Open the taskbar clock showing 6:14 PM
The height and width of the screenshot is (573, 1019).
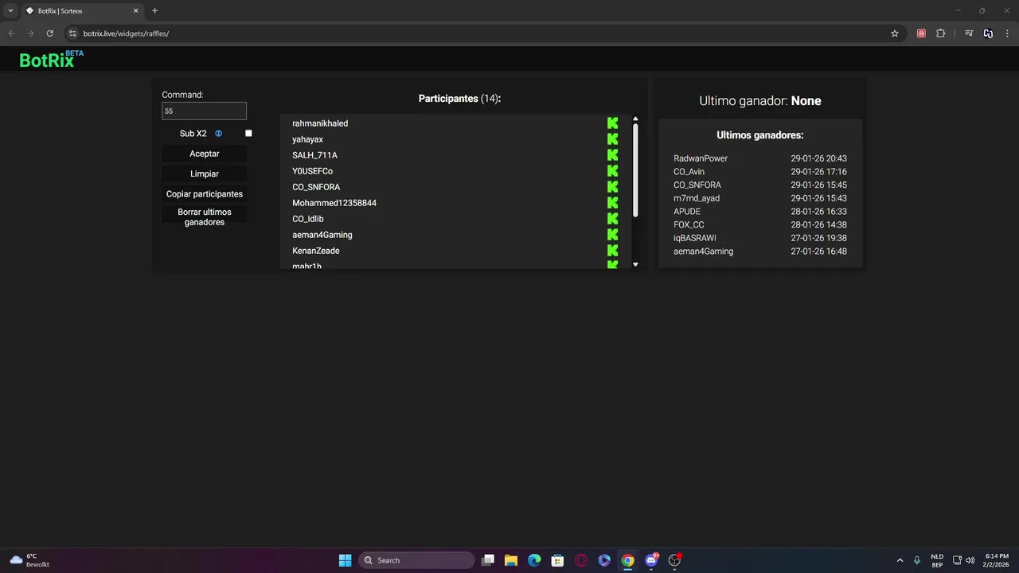pos(997,560)
